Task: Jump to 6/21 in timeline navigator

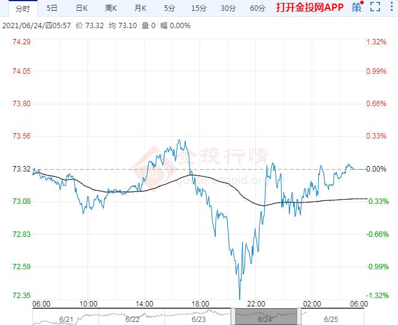Action: 67,319
